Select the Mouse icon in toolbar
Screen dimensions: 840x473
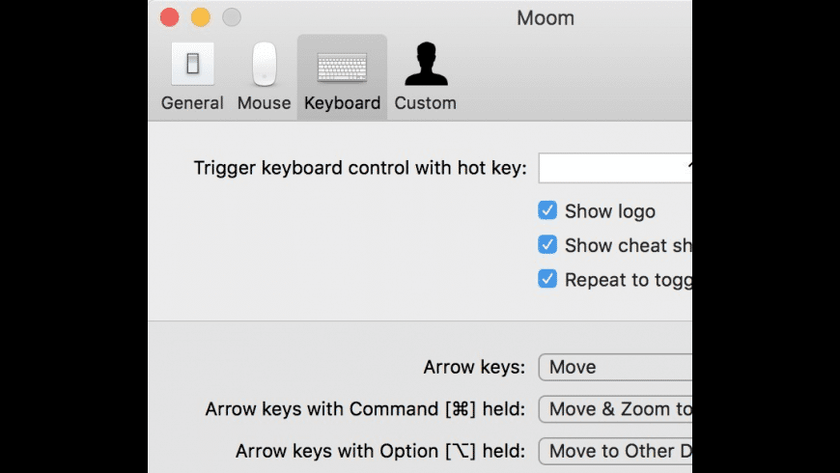[265, 65]
